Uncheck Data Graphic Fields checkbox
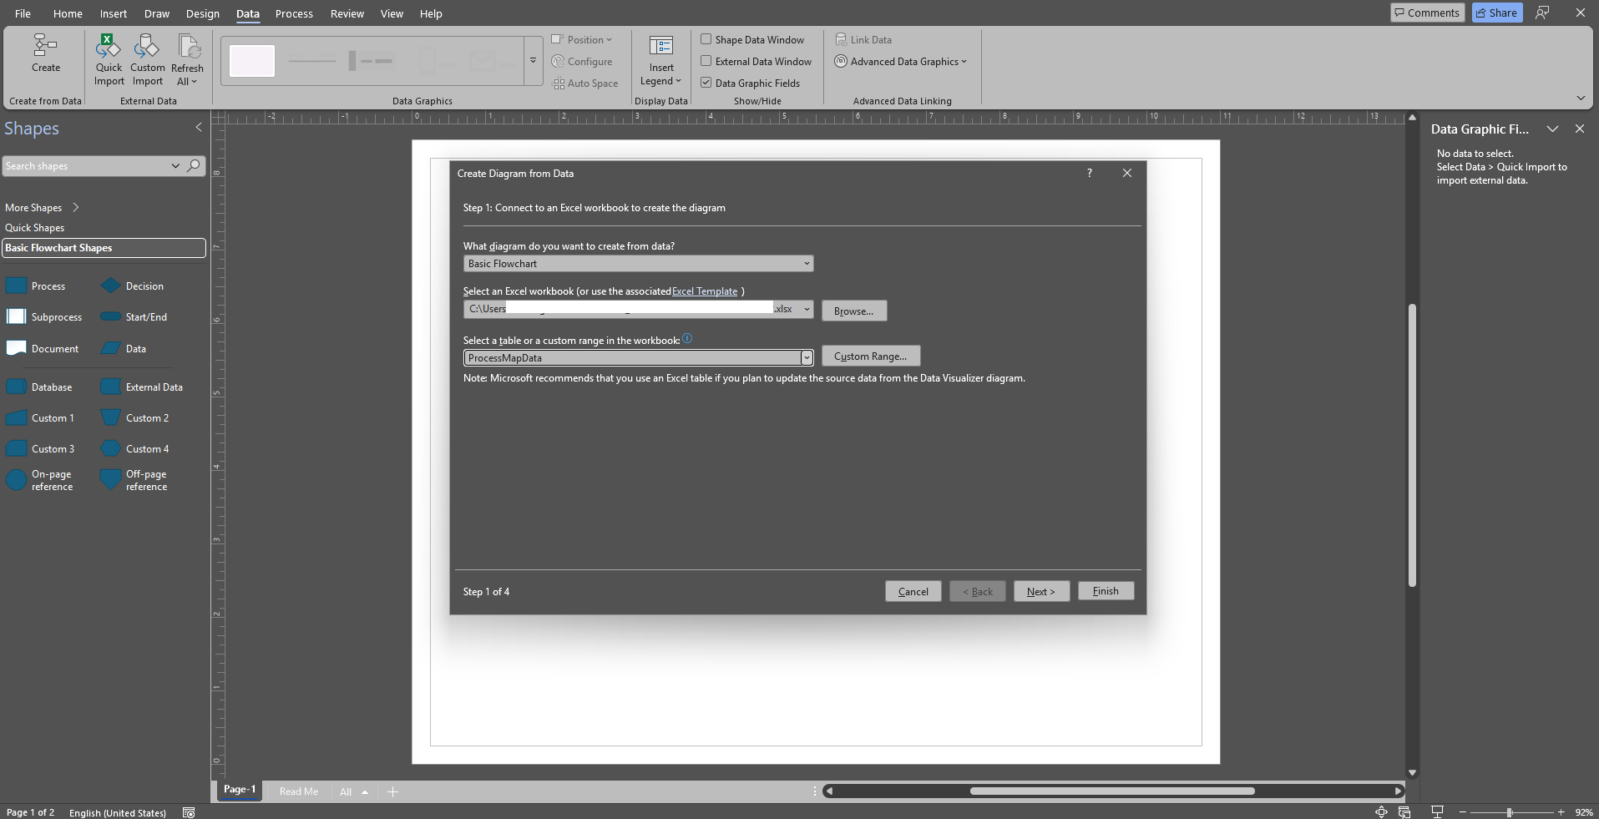The height and width of the screenshot is (819, 1599). click(706, 83)
